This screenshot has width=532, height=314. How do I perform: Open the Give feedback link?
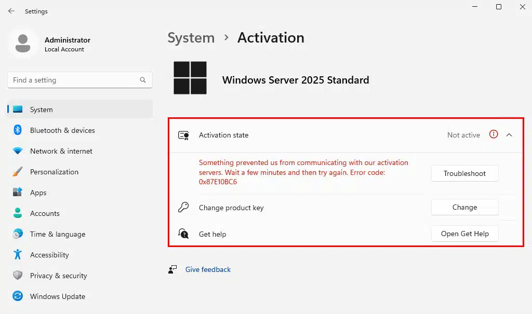(x=208, y=269)
